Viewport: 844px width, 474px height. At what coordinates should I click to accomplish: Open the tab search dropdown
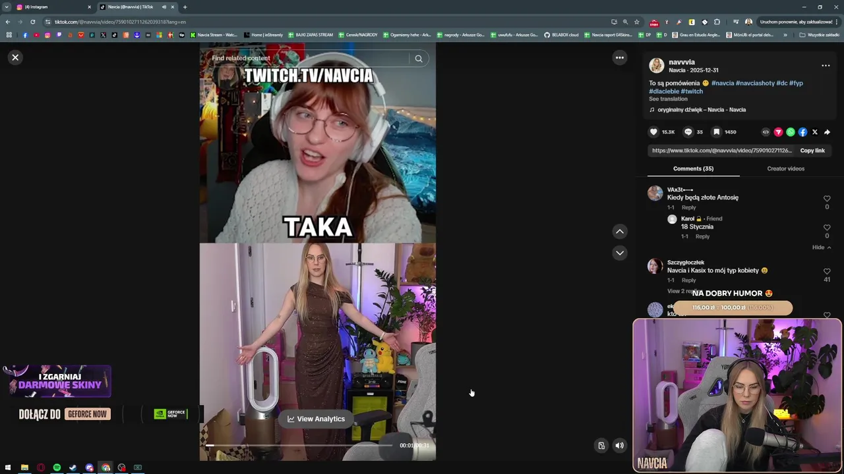pyautogui.click(x=7, y=7)
